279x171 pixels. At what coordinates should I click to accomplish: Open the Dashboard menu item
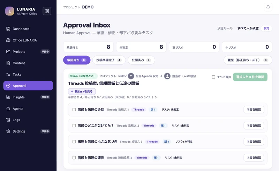[x=28, y=29]
